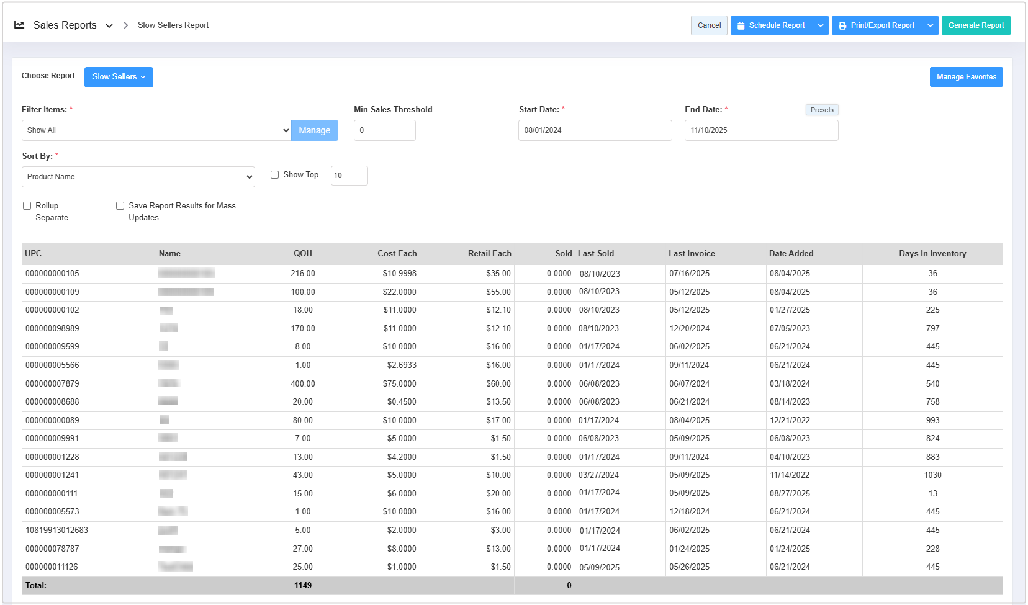Expand the Schedule Report dropdown arrow

pos(821,26)
